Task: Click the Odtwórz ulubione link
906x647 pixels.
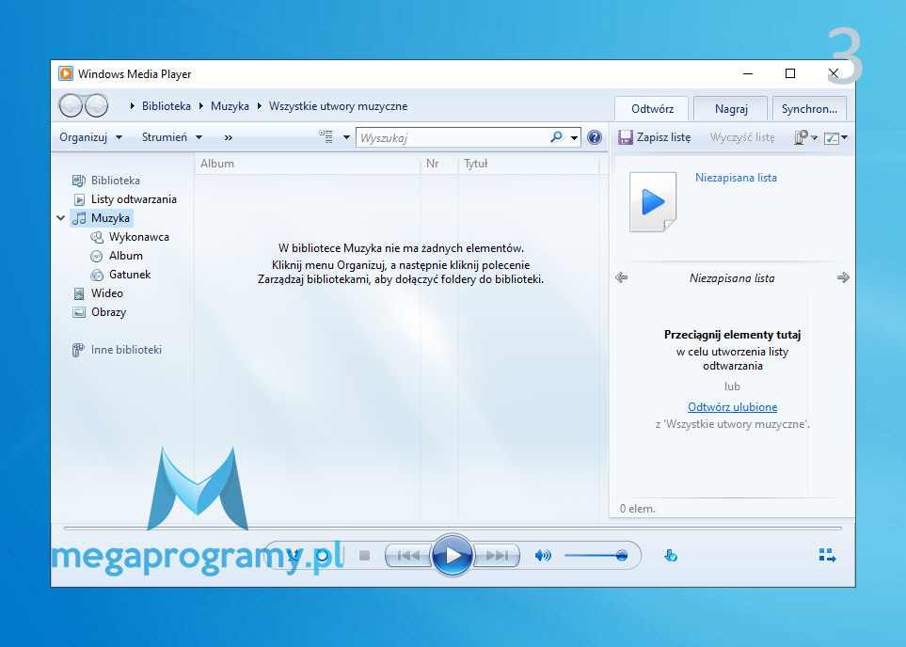Action: click(732, 406)
